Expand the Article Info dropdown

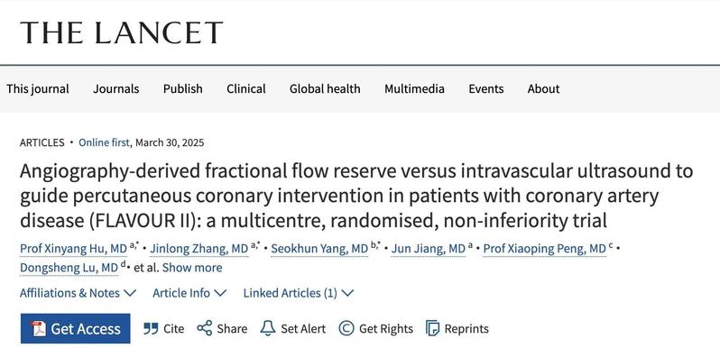(189, 293)
